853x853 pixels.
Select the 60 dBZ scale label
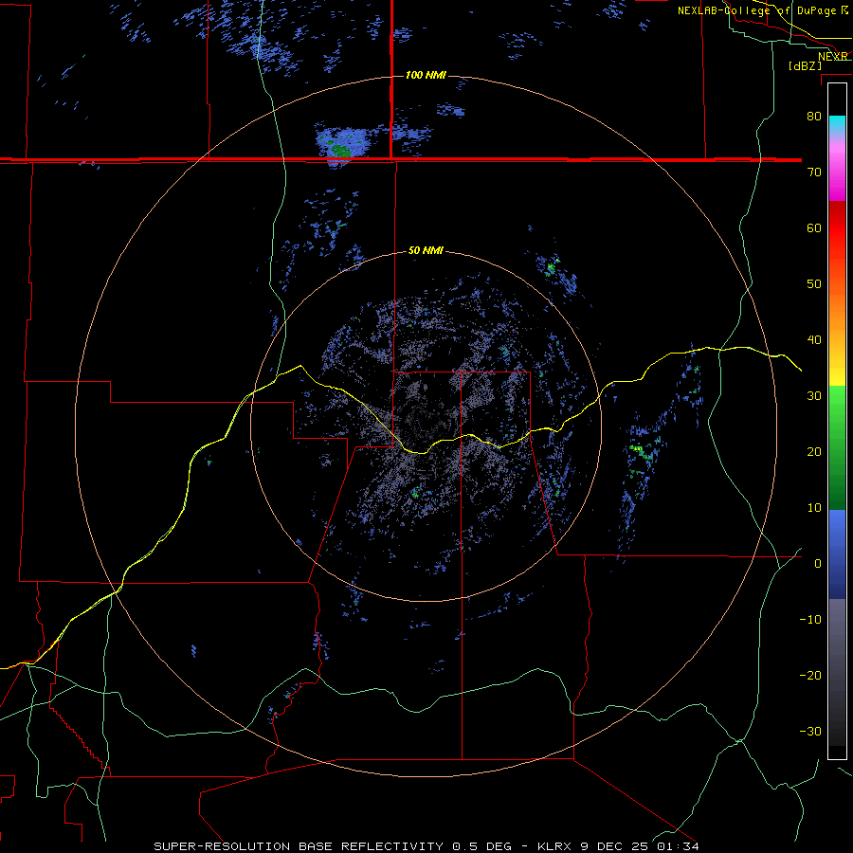click(x=814, y=227)
